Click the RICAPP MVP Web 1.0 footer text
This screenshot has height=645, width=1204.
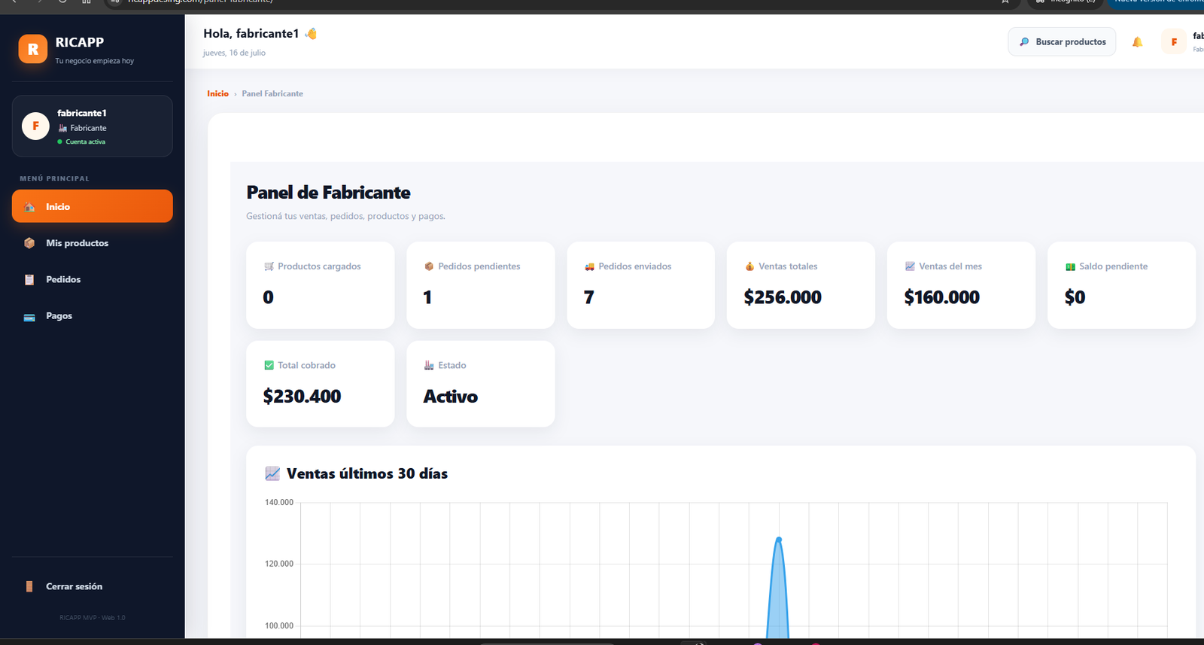point(93,618)
